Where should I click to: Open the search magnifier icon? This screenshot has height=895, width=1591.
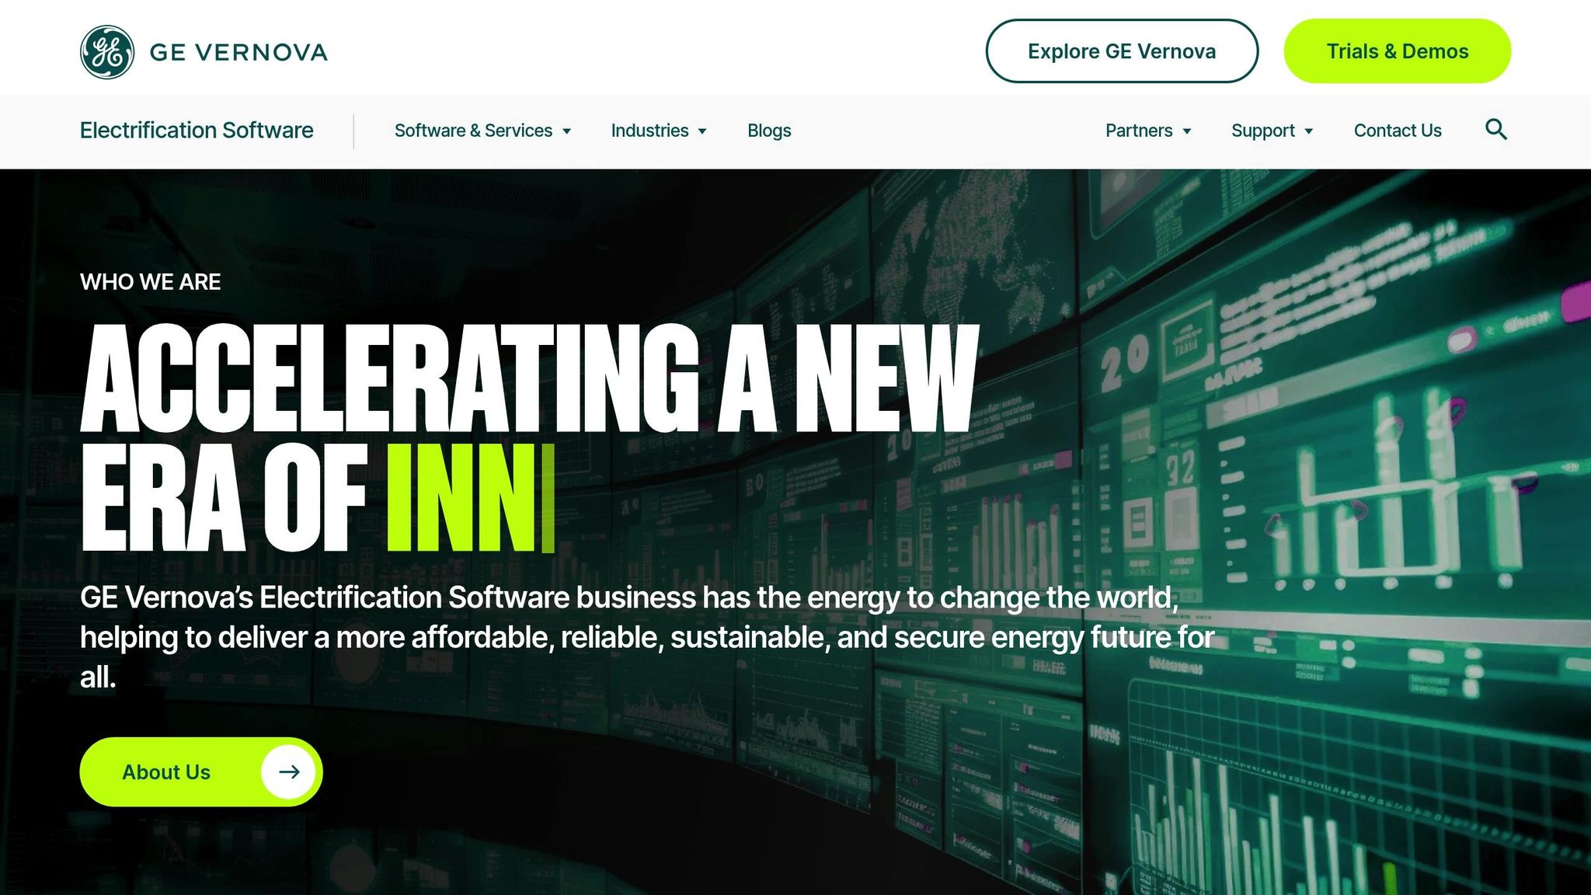(x=1495, y=130)
